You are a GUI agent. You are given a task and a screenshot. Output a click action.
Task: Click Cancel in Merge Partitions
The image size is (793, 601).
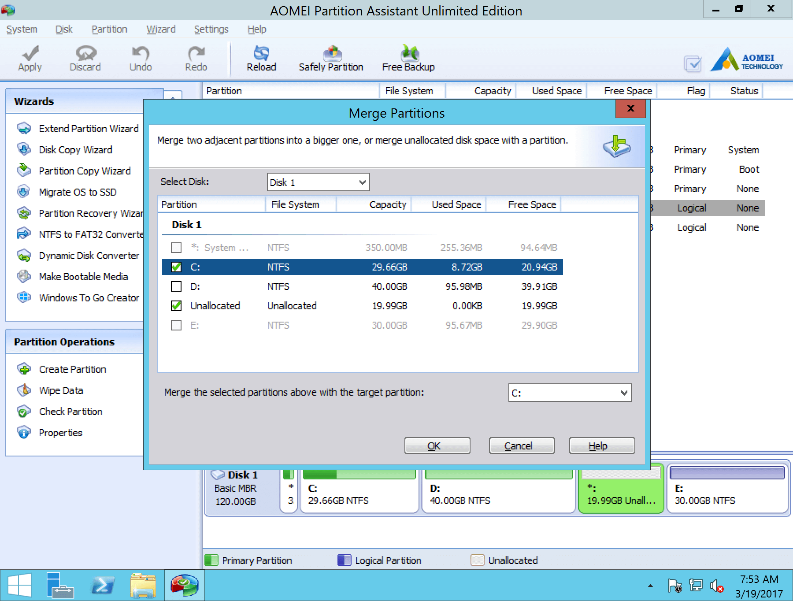point(522,445)
